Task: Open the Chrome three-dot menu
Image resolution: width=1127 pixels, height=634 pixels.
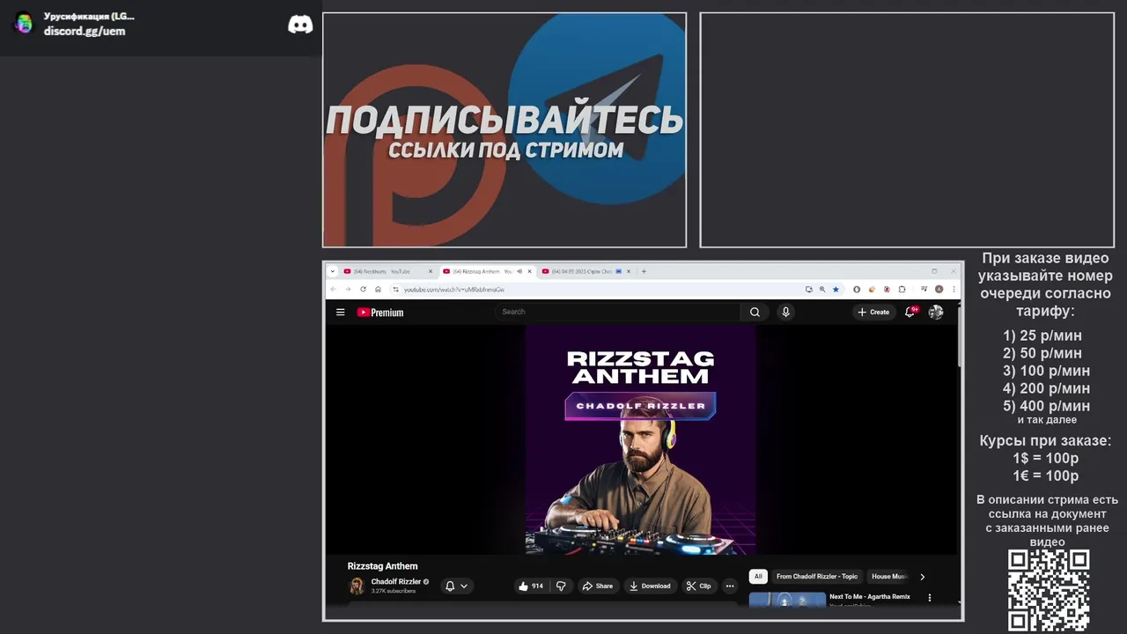Action: (x=954, y=289)
